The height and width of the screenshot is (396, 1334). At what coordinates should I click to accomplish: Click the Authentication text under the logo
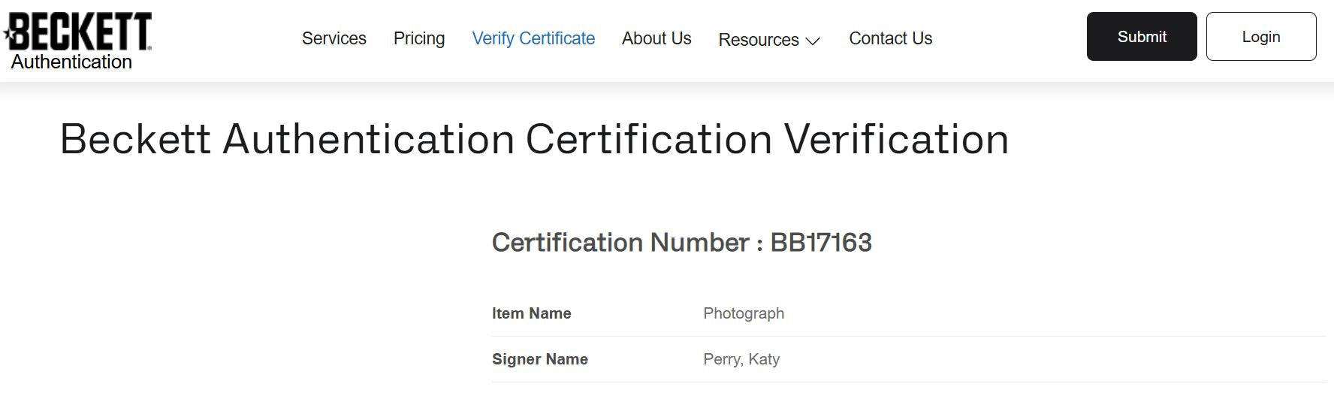(x=71, y=62)
